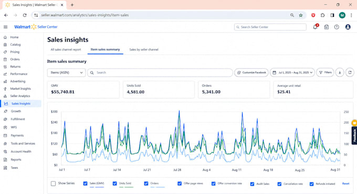The image size is (357, 194).
Task: Open the Jul 1 – Aug 31 date range picker
Action: (292, 72)
